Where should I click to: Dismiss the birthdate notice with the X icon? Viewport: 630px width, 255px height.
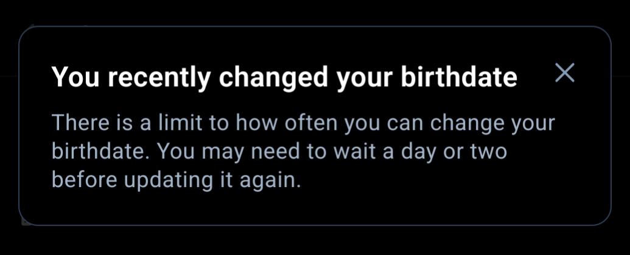(565, 73)
